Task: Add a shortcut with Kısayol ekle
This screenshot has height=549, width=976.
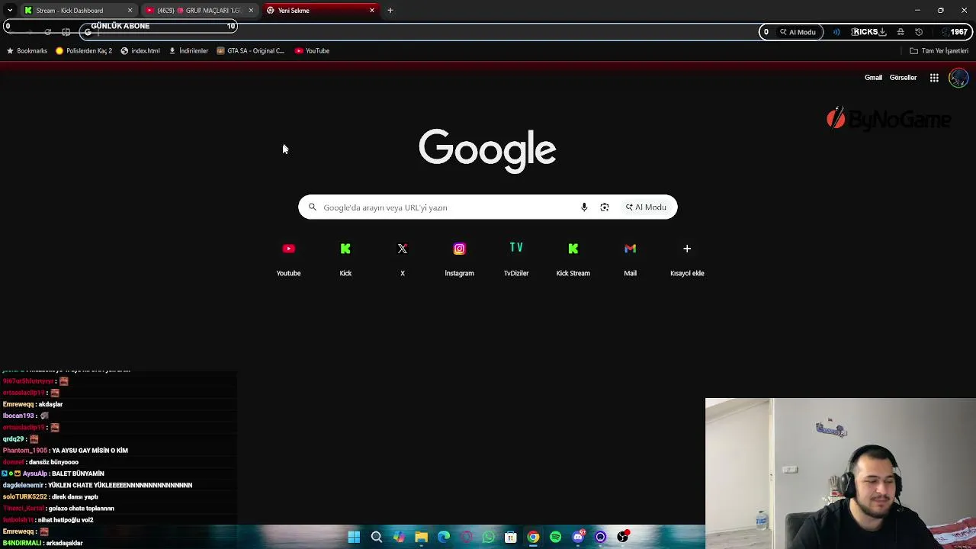Action: click(687, 258)
